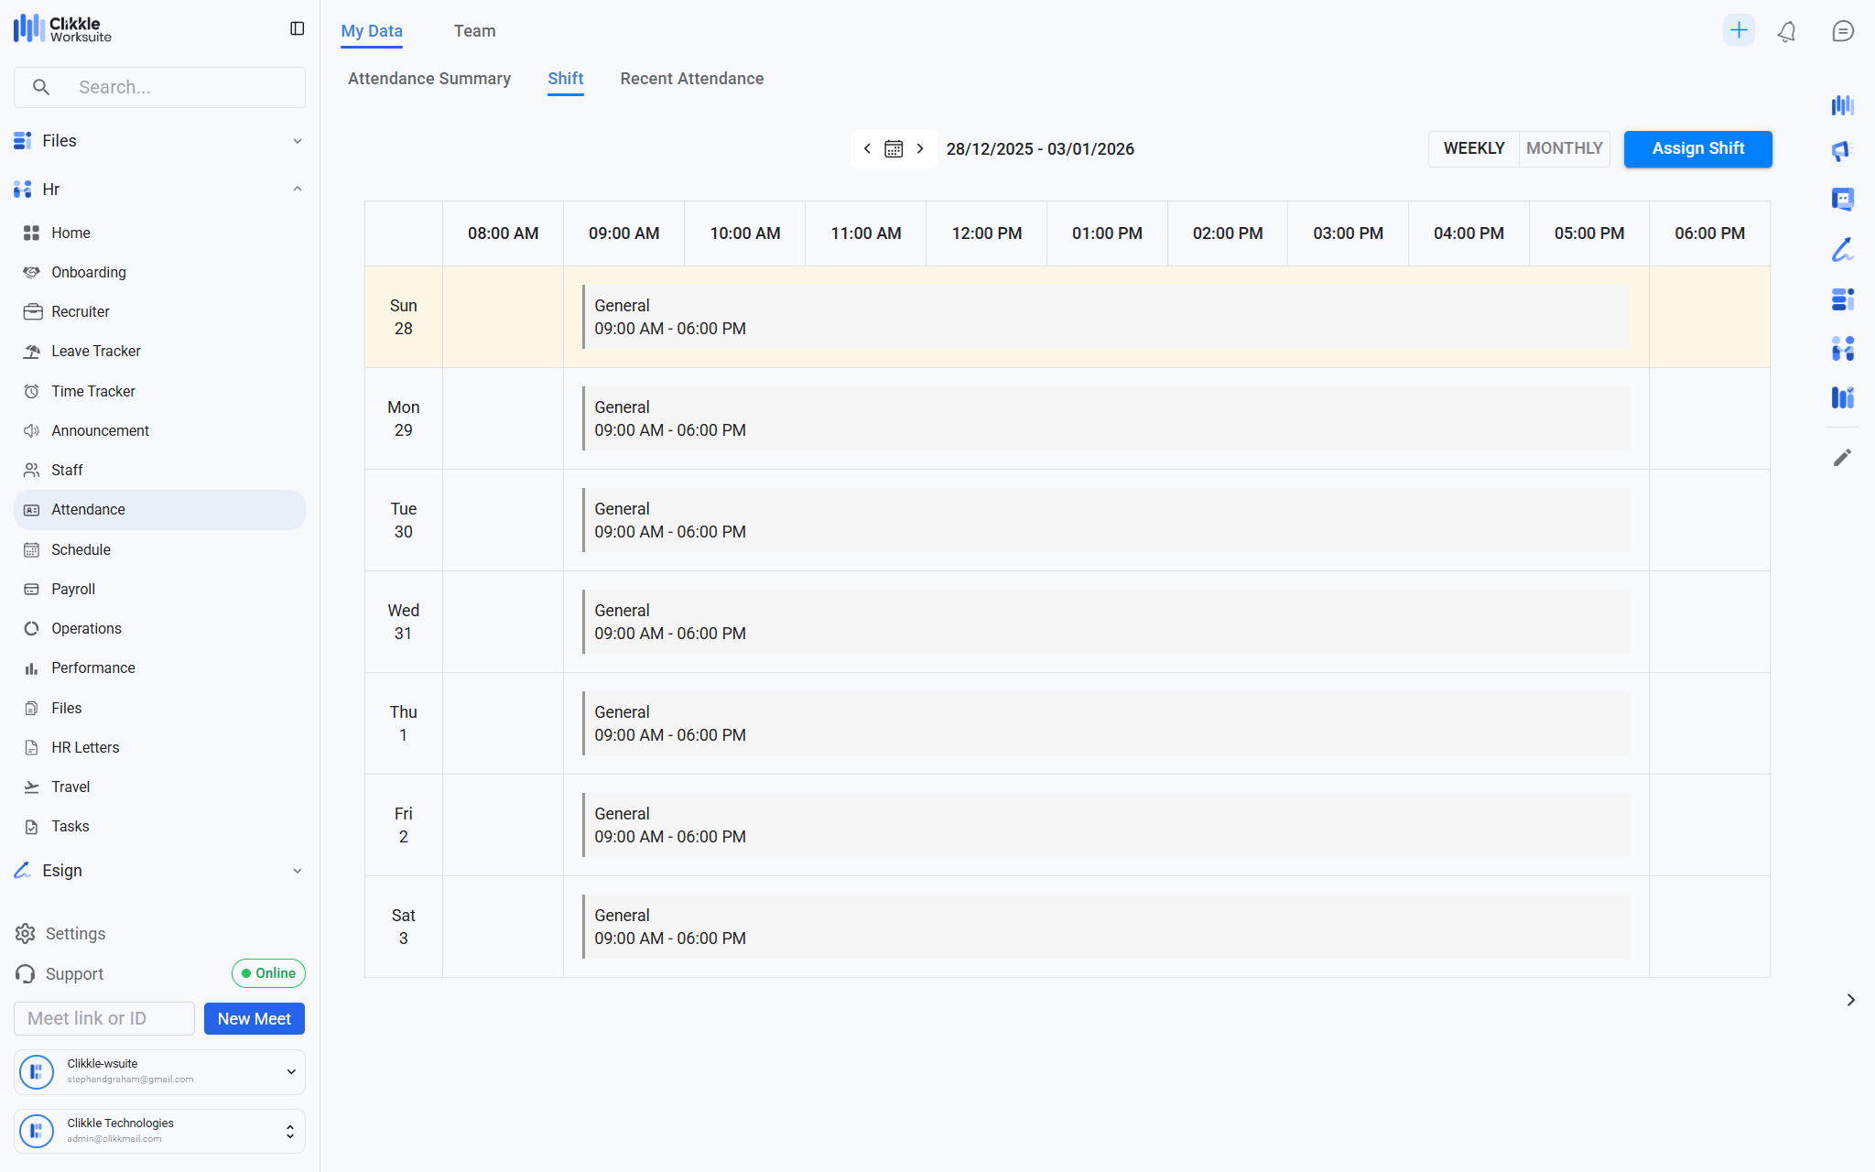Collapse the sidebar panel icon
Viewport: 1875px width, 1172px height.
[297, 29]
